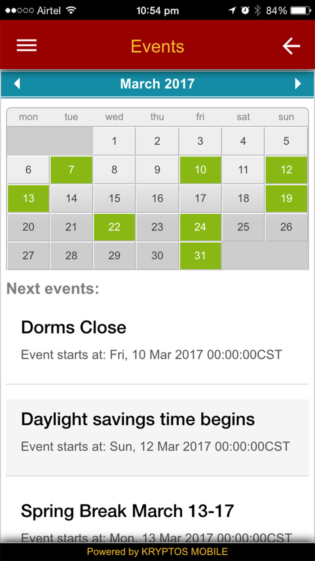Select March 22 on calendar
Image resolution: width=315 pixels, height=561 pixels.
coord(114,227)
